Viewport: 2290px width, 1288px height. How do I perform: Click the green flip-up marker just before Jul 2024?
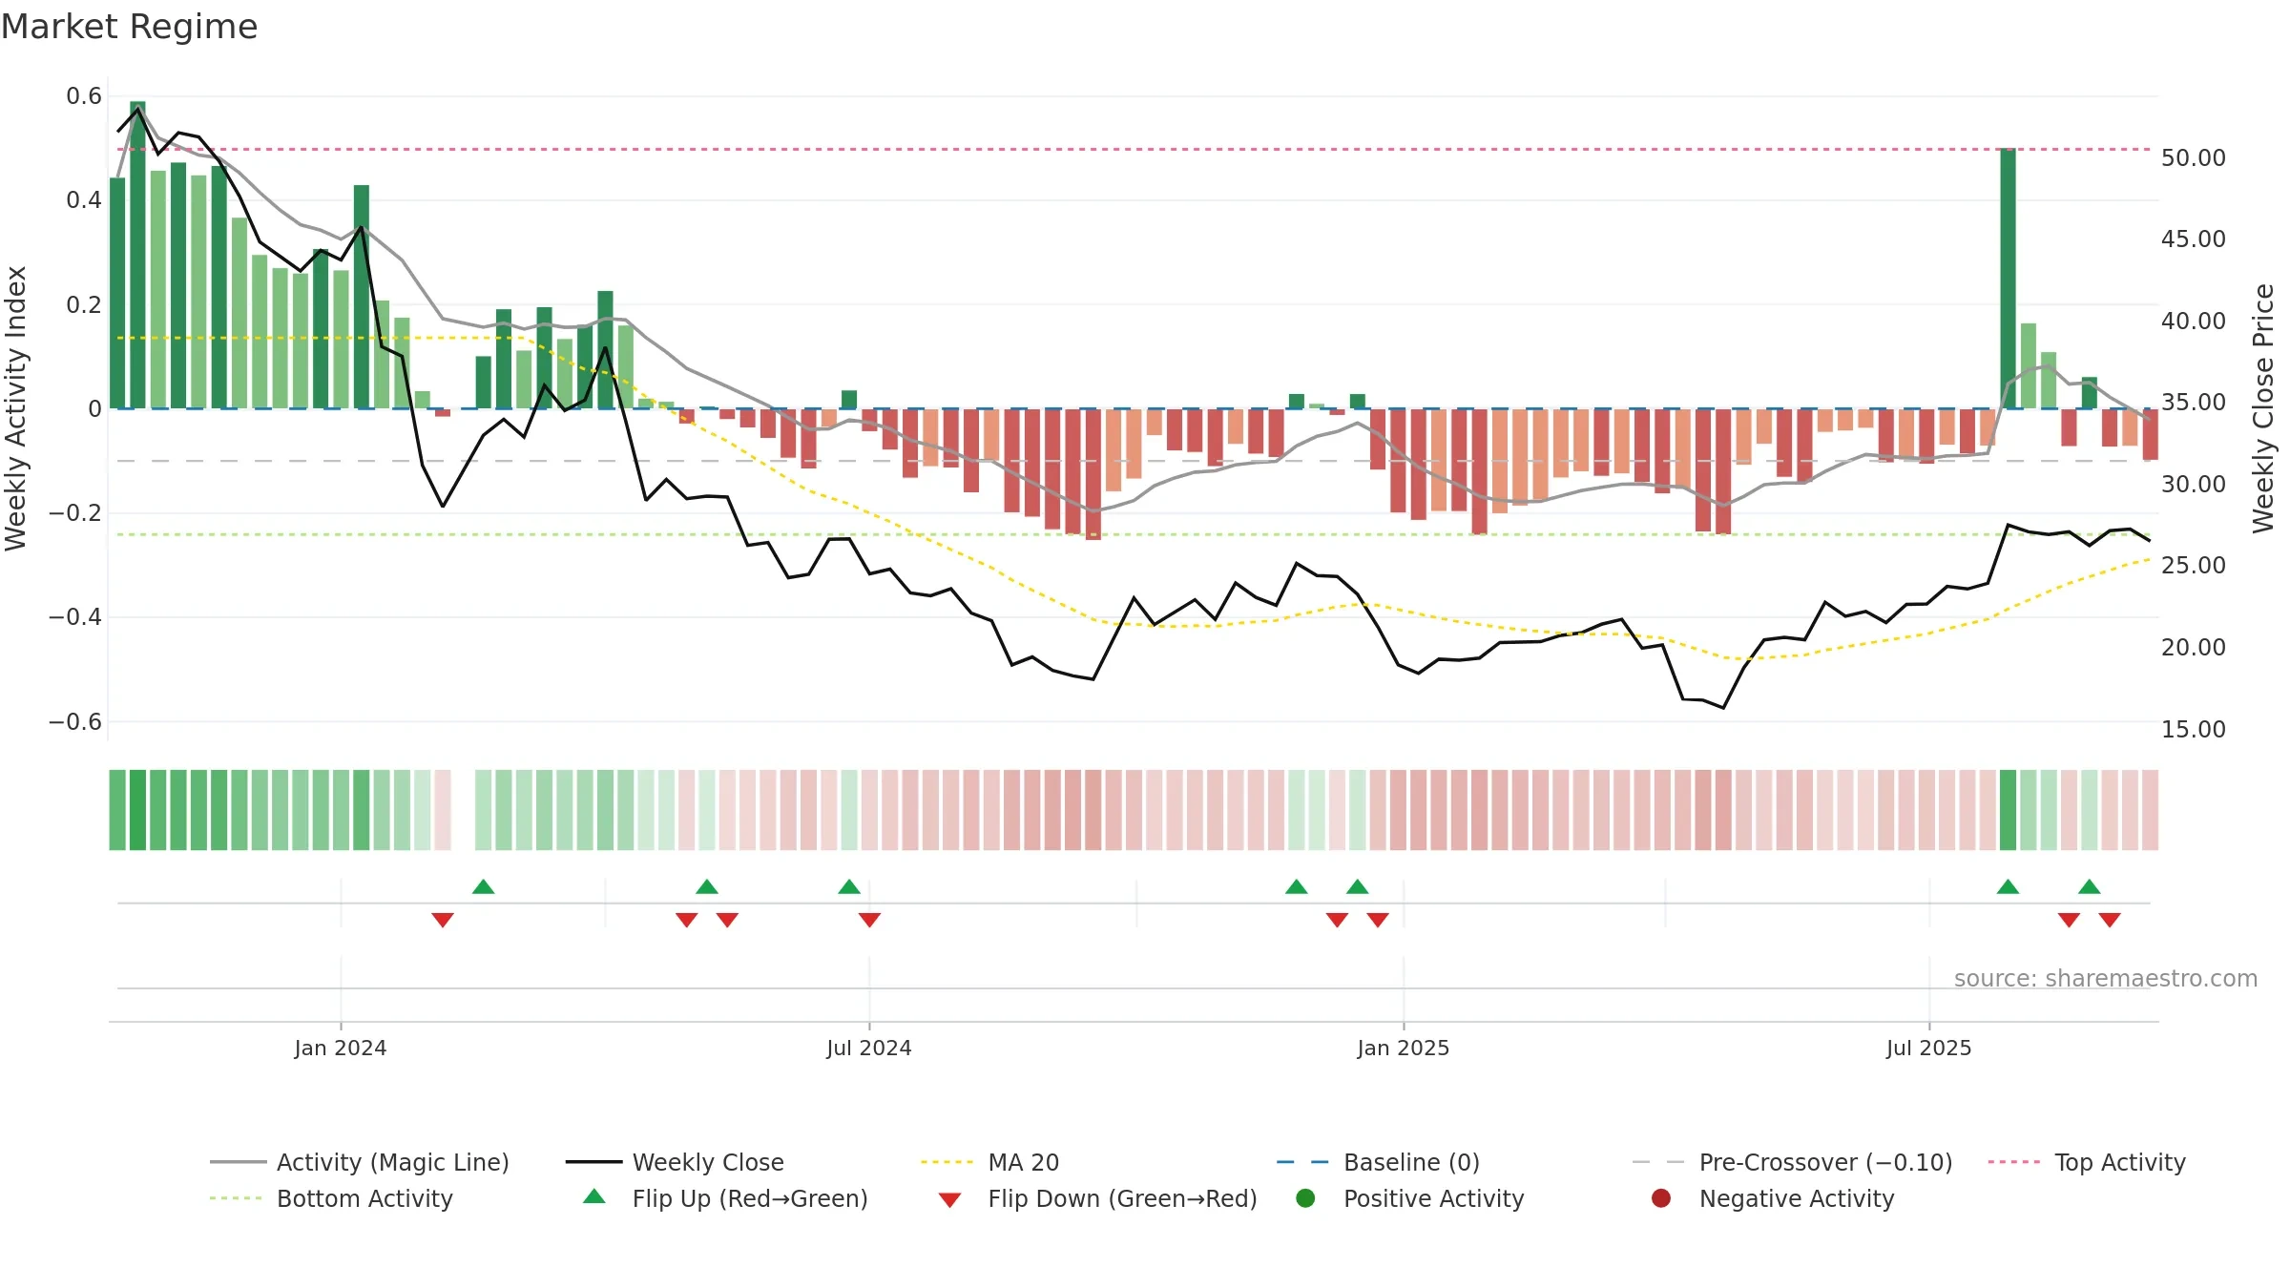coord(849,886)
